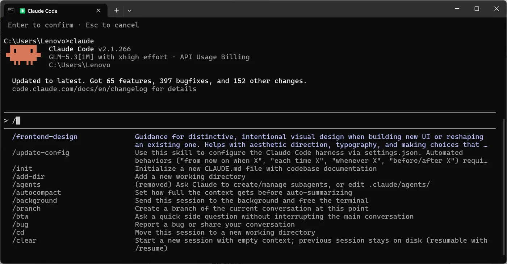Click the slash command prompt input line
507x264 pixels.
coord(250,121)
